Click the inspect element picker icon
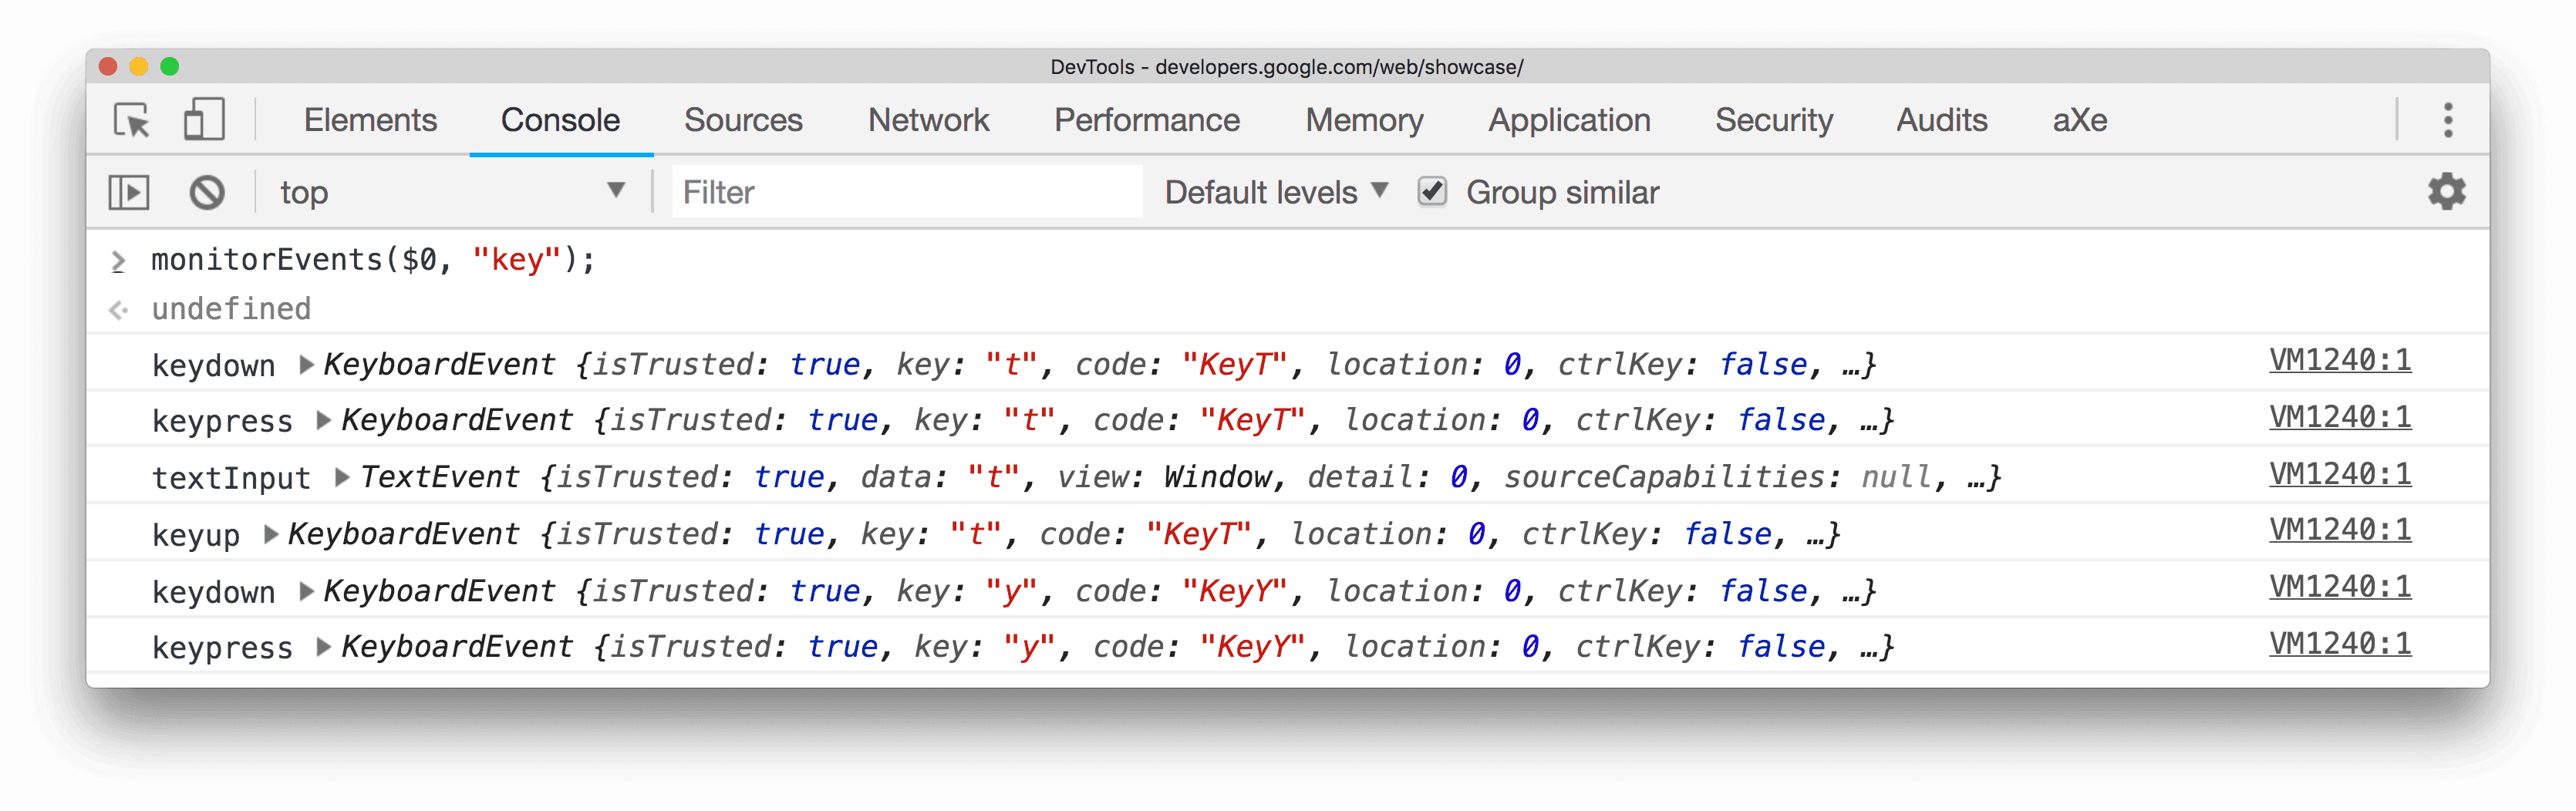2576x811 pixels. (x=132, y=120)
